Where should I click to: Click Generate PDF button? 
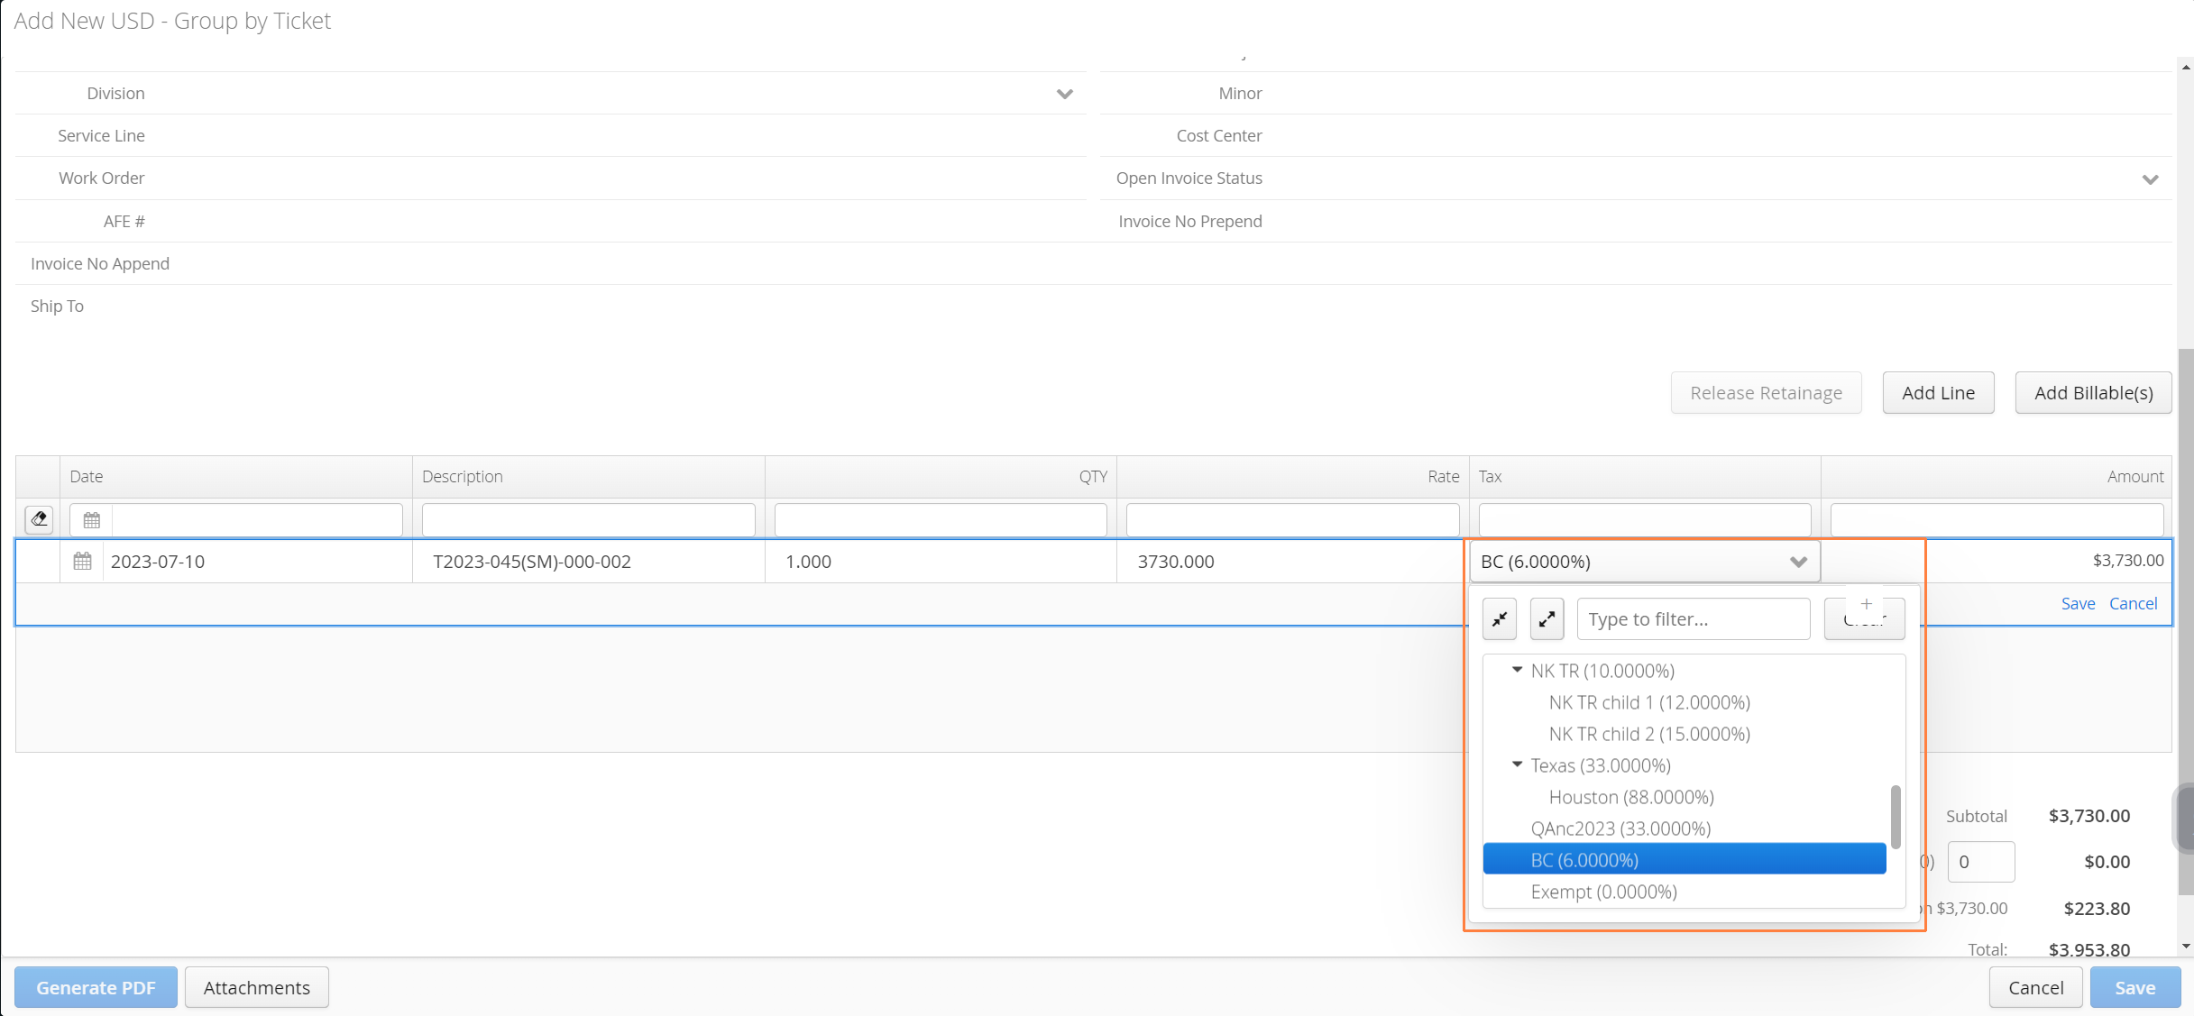(x=96, y=988)
